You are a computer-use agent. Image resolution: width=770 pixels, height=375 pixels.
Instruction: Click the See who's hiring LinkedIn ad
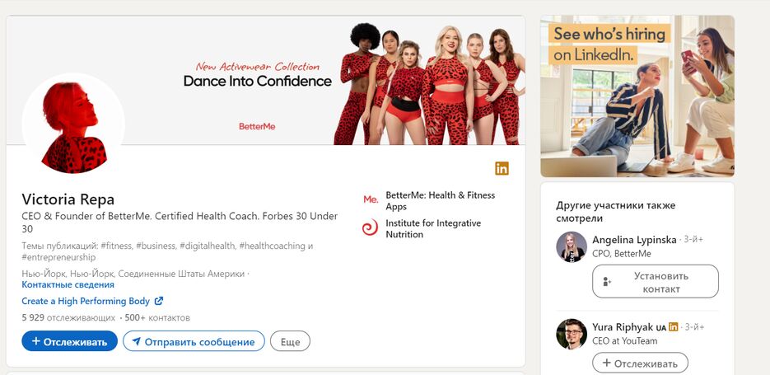(x=637, y=96)
